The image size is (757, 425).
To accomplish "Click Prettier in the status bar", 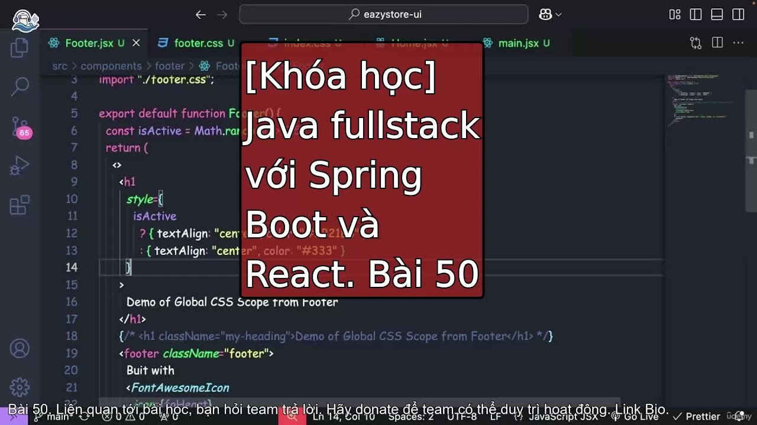I will click(x=696, y=417).
